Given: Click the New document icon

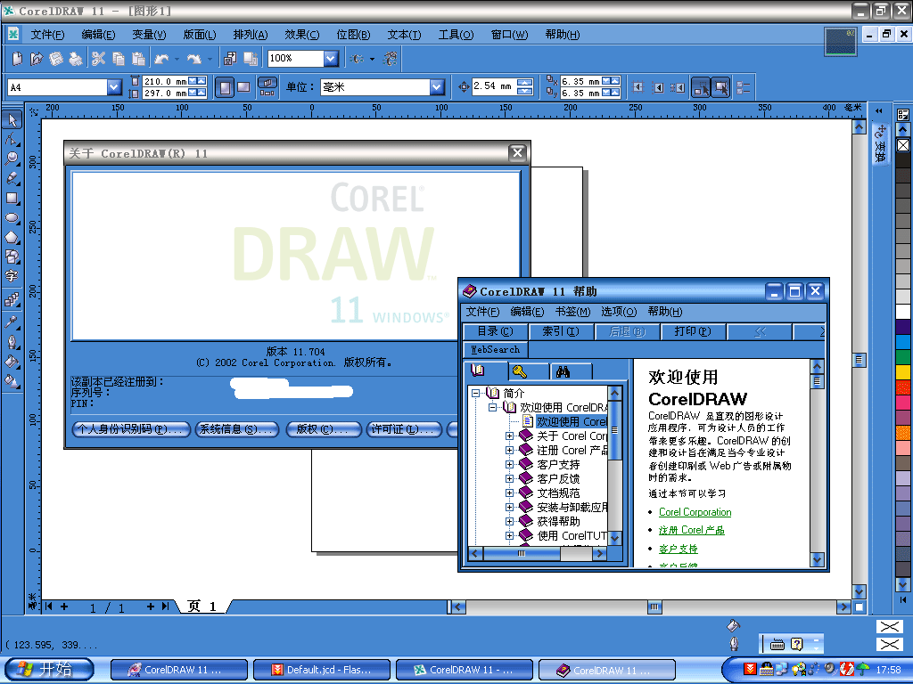Looking at the screenshot, I should [18, 58].
